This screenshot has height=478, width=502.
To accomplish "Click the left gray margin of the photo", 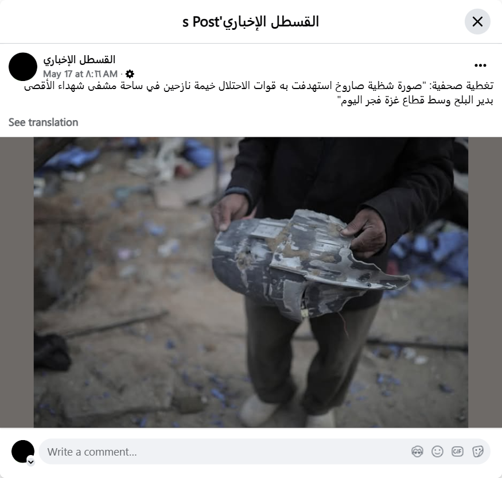I will [x=17, y=283].
